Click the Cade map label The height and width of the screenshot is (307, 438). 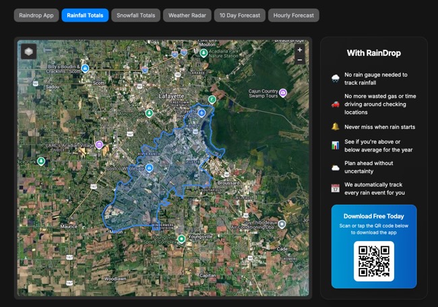(282, 248)
